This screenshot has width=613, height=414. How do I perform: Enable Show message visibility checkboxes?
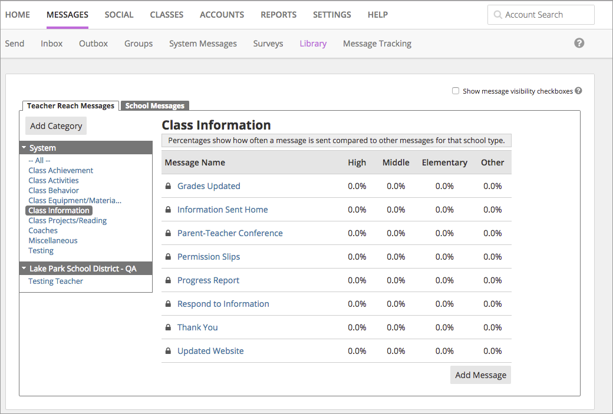(x=456, y=90)
